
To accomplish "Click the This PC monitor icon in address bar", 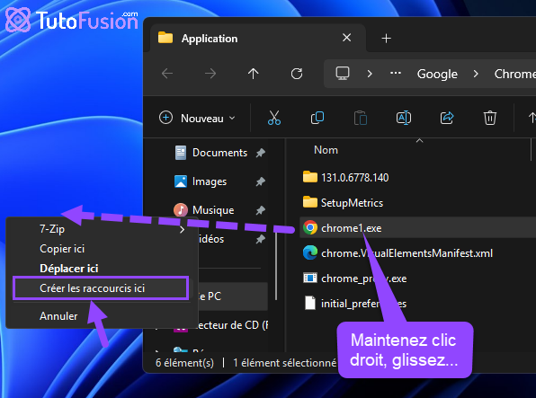I will pos(342,73).
